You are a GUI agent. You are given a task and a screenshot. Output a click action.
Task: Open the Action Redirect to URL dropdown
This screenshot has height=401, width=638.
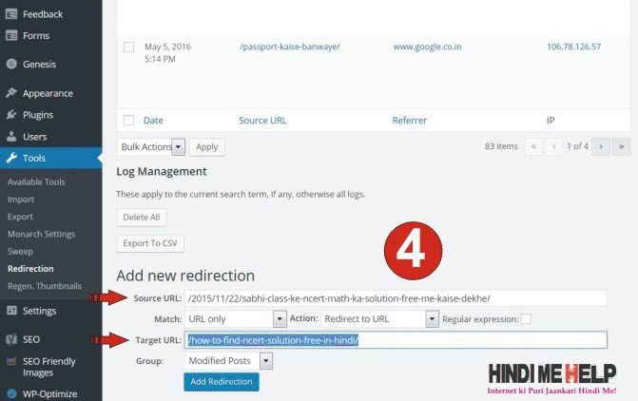click(379, 319)
